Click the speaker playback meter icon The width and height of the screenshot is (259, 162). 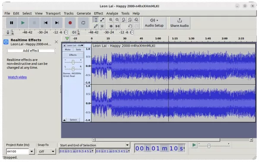(x=74, y=32)
